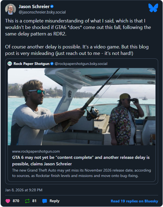Click the Jason Schreier display name
The width and height of the screenshot is (163, 207).
(x=34, y=6)
